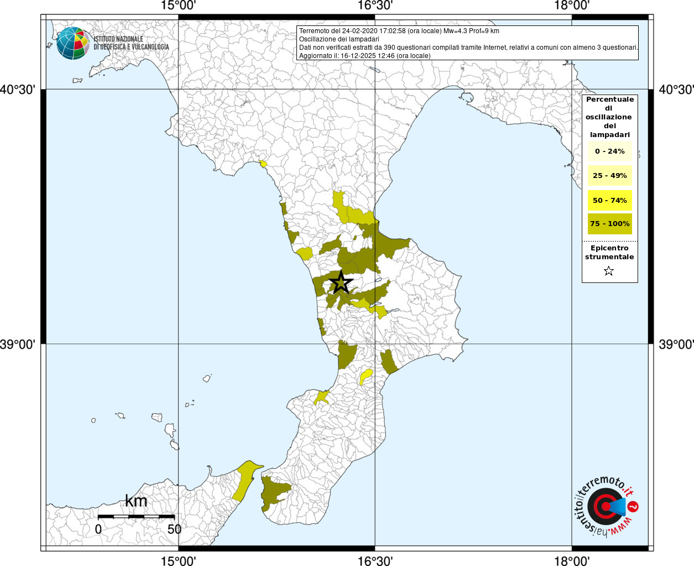Screen dimensions: 694x566
Task: Click the '0' scale bar value
Action: pyautogui.click(x=98, y=529)
